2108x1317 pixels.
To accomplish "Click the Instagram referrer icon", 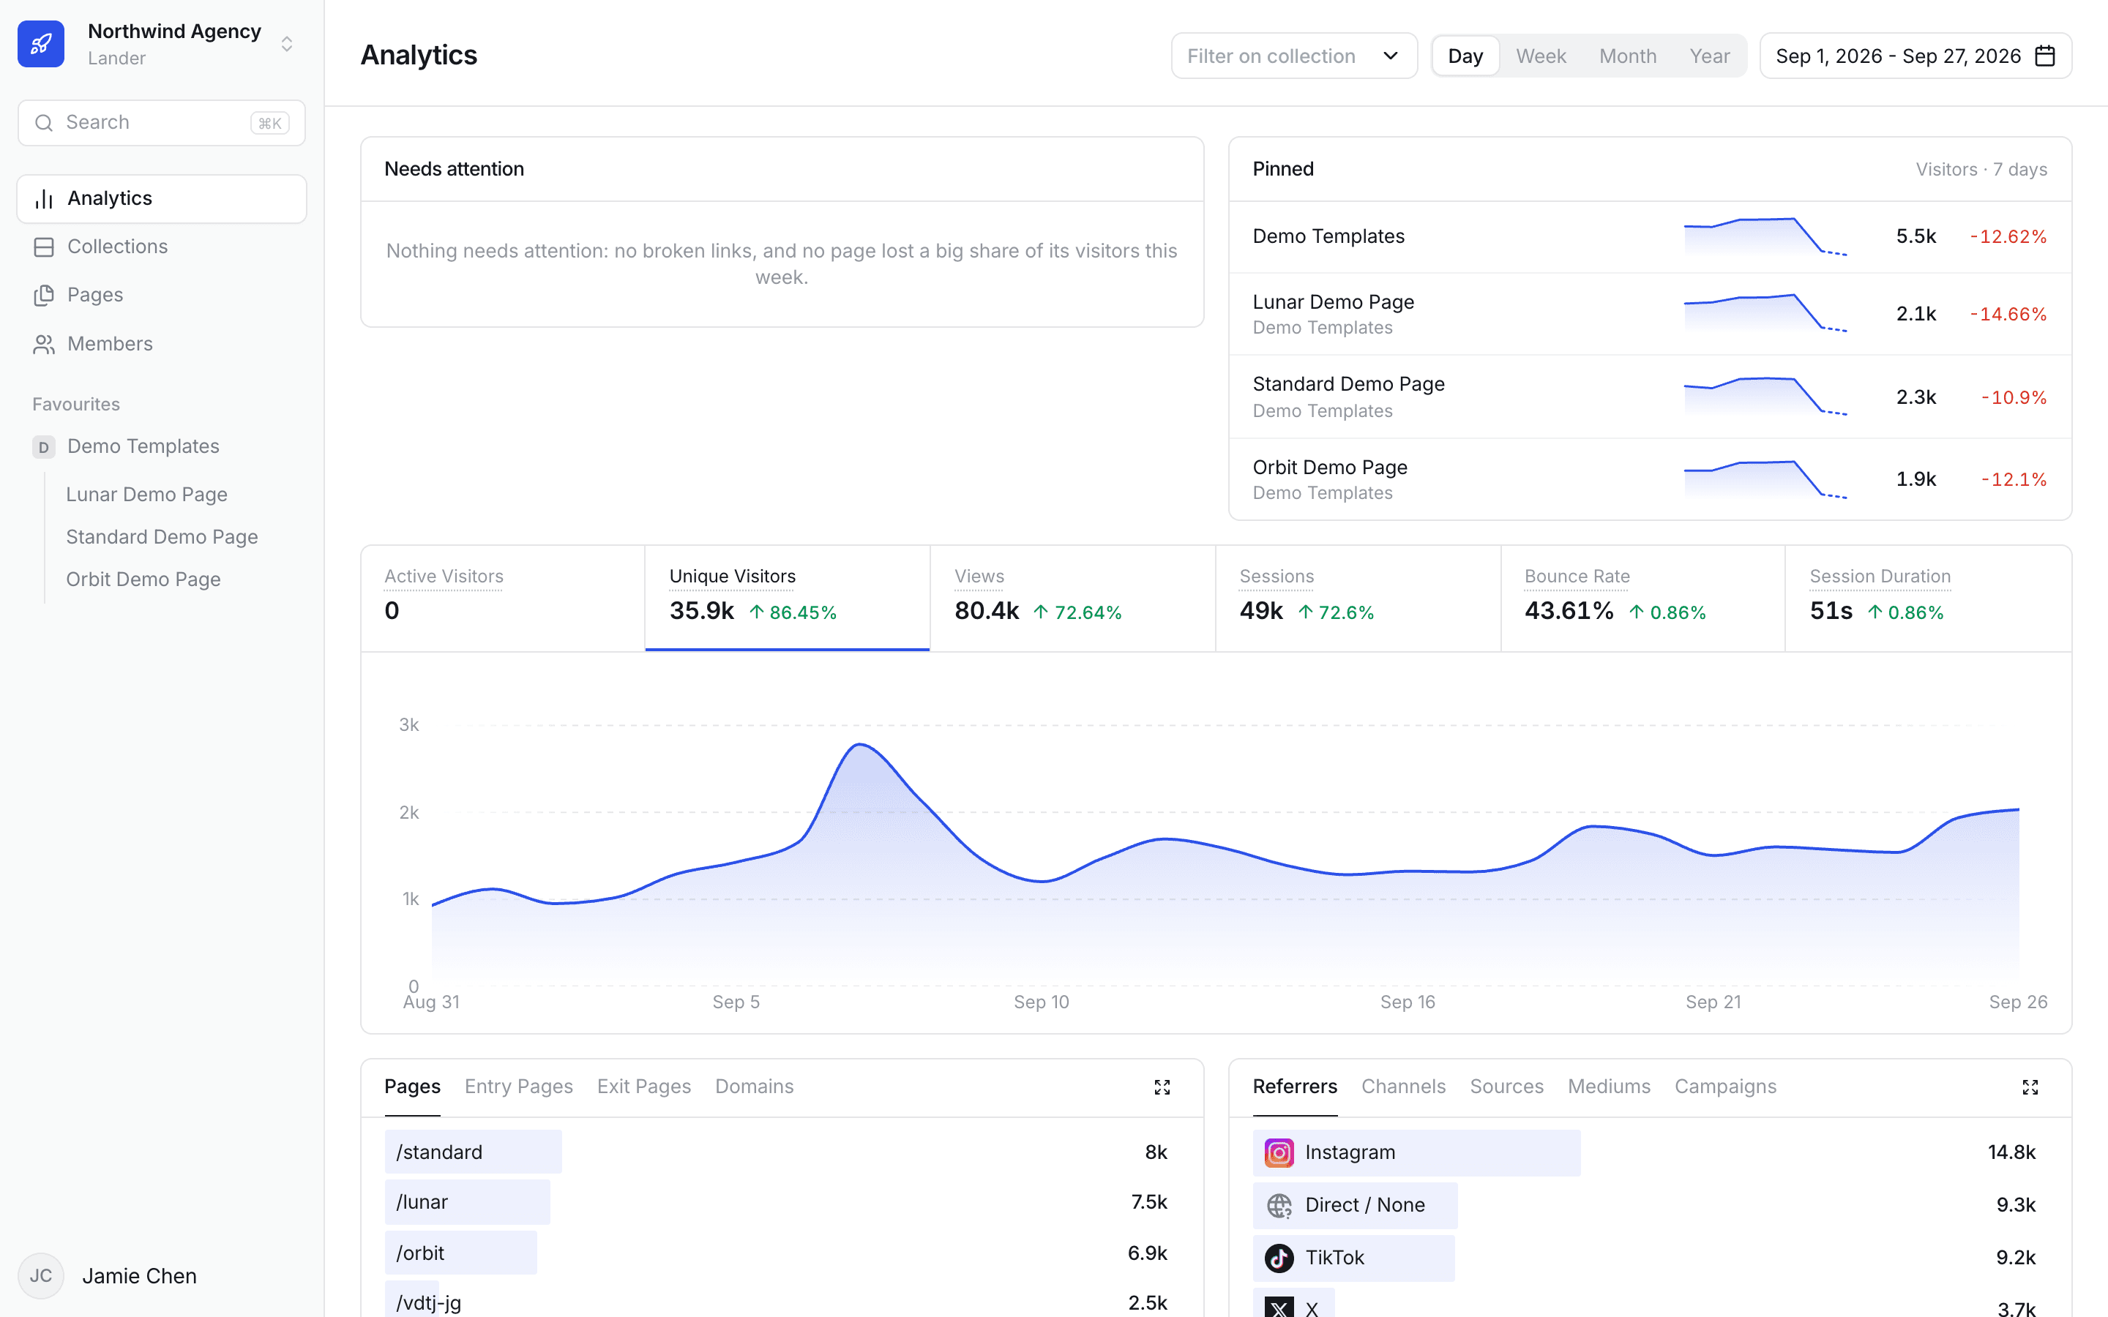I will [x=1279, y=1153].
